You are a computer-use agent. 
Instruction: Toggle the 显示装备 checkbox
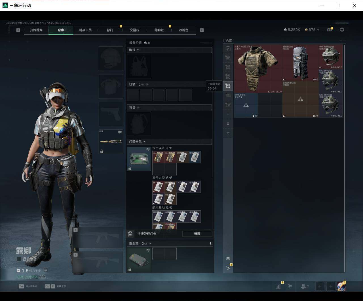pyautogui.click(x=19, y=259)
